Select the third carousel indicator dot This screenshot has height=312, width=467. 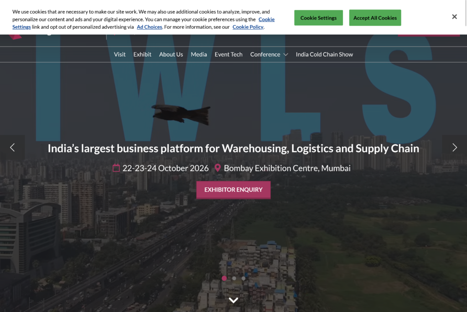point(244,278)
